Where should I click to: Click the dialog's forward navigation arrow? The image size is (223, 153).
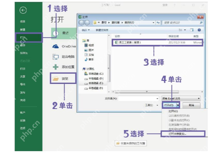[87, 23]
